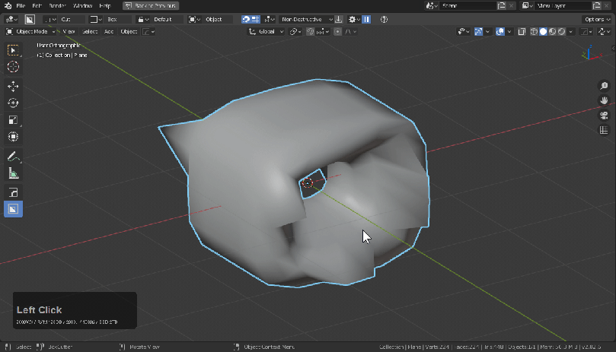Select the Measure tool
Image resolution: width=616 pixels, height=352 pixels.
(13, 173)
